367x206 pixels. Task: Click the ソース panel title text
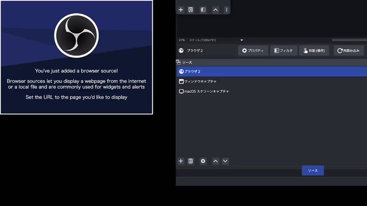coord(187,62)
